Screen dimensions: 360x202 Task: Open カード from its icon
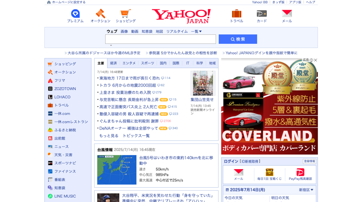(261, 15)
